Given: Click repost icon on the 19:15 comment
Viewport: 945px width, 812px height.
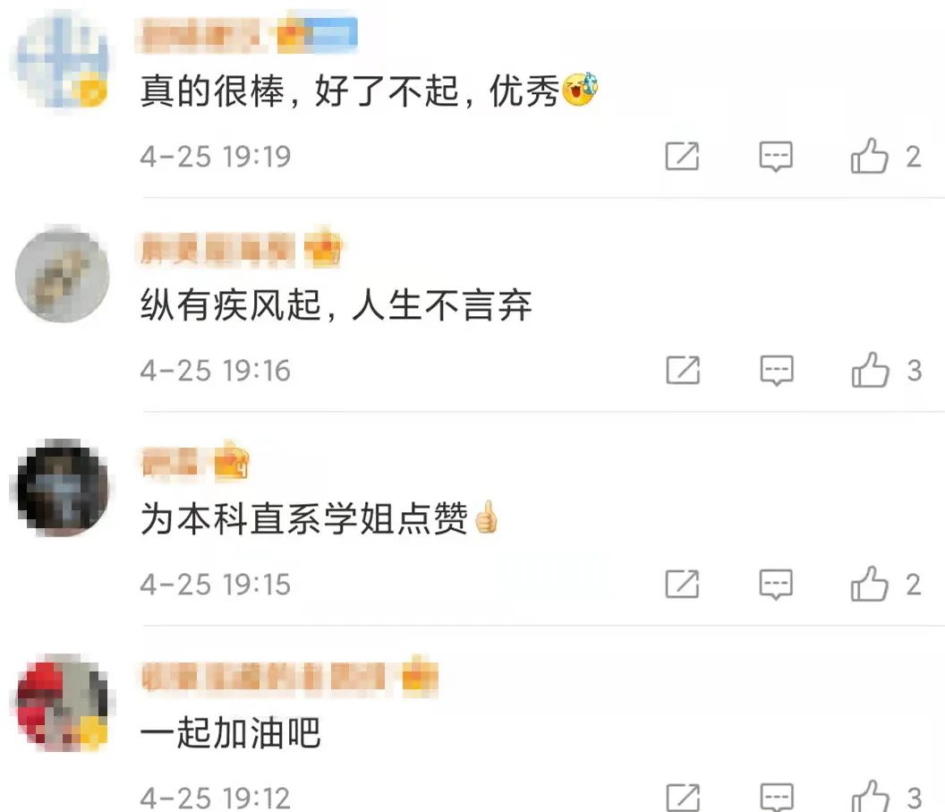Looking at the screenshot, I should point(682,584).
